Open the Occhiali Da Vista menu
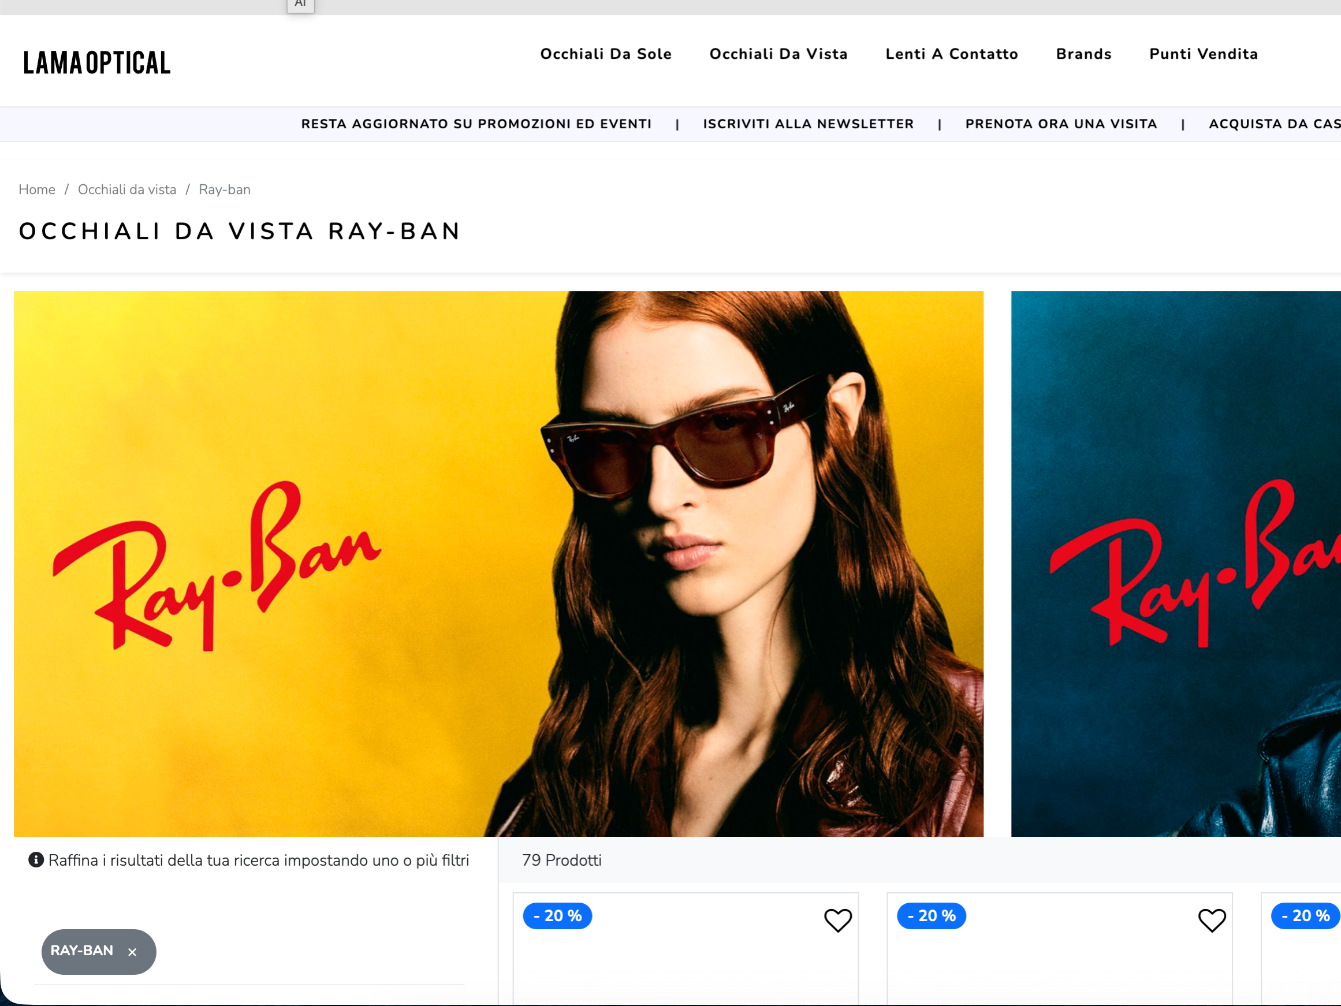The image size is (1341, 1006). (778, 54)
